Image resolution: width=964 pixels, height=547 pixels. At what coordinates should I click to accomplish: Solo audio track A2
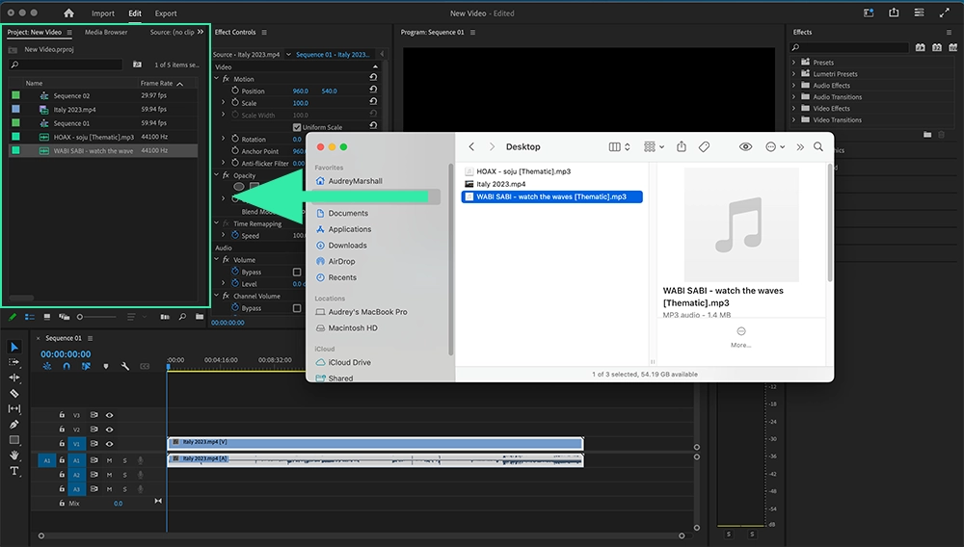[x=124, y=475]
